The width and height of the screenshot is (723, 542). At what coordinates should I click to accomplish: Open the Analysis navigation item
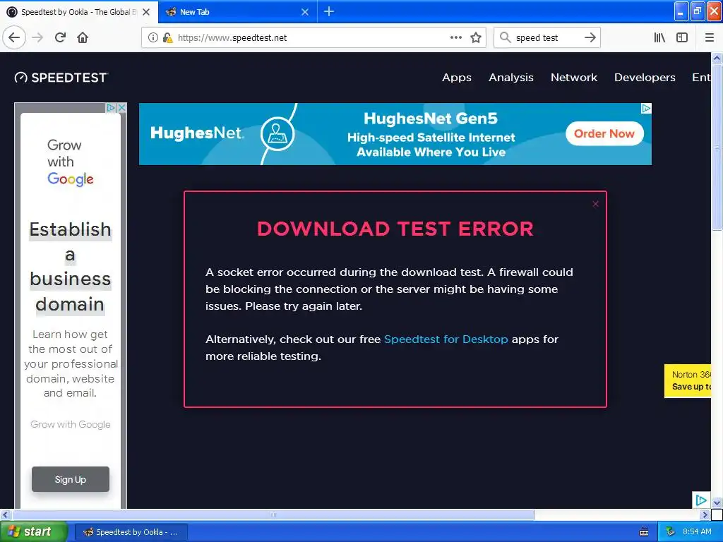coord(511,78)
